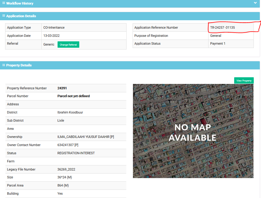
Task: Click the Size label
Action: [x=10, y=177]
